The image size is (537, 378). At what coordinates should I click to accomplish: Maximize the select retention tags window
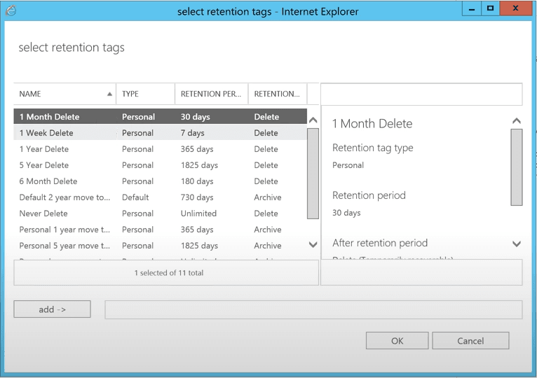pos(490,9)
